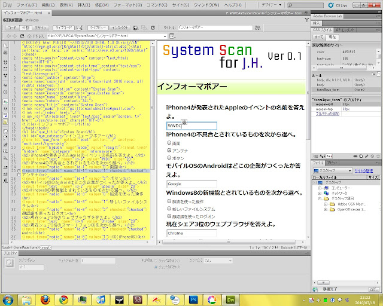Click the Firefox taskbar icon
Viewport: 383px width, 306px height.
pos(45,300)
